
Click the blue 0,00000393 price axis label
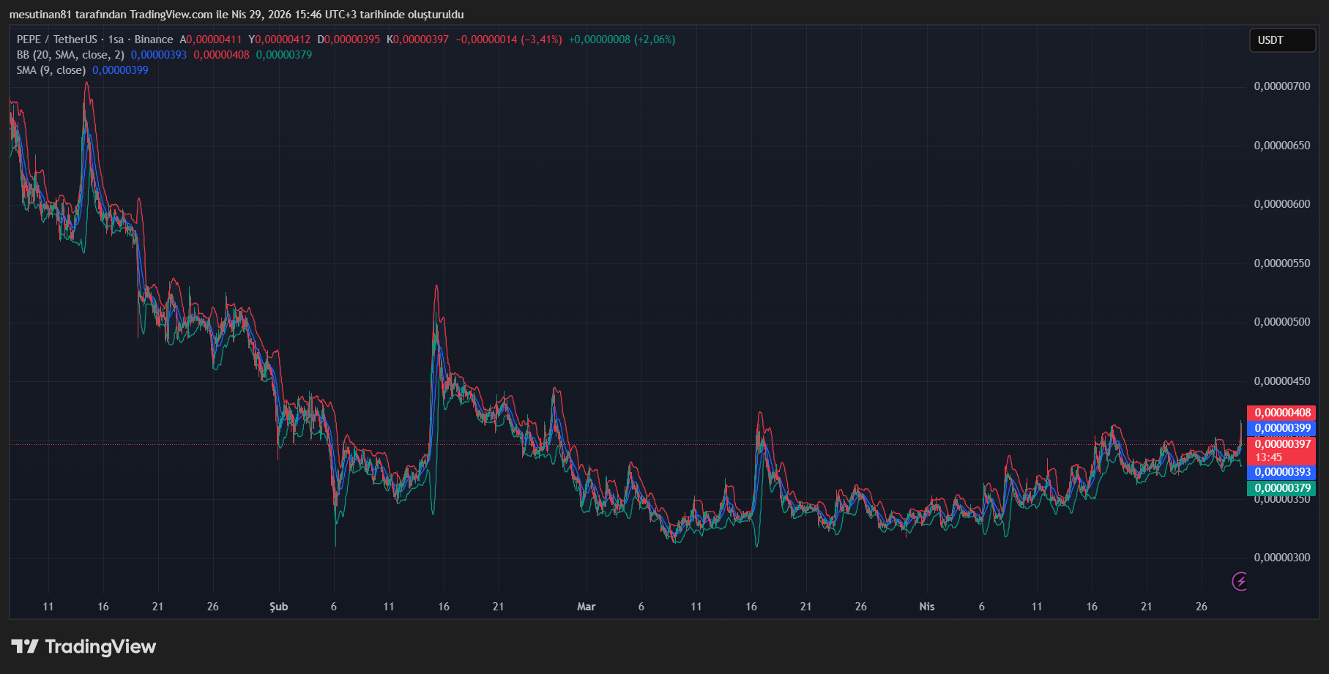click(x=1282, y=472)
